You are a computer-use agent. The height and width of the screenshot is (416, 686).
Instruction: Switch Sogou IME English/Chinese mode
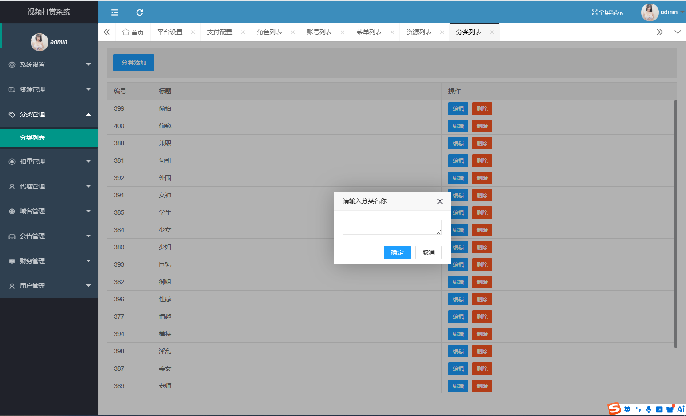click(627, 409)
